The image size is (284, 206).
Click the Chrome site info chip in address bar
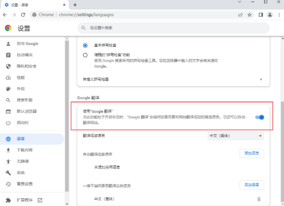click(x=43, y=15)
